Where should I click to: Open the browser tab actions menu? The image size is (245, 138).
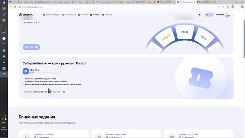click(x=10, y=2)
